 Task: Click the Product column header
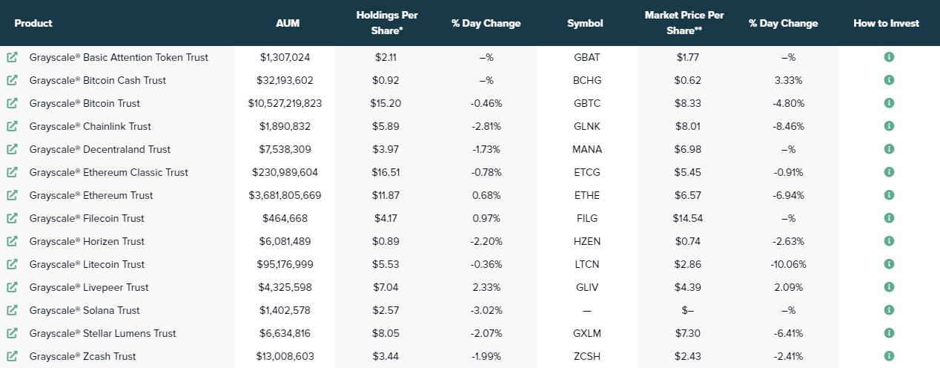click(x=33, y=23)
